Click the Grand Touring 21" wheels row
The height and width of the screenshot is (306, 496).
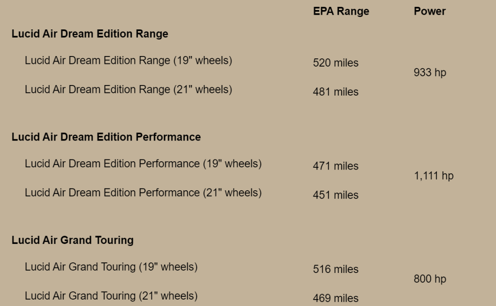[111, 296]
